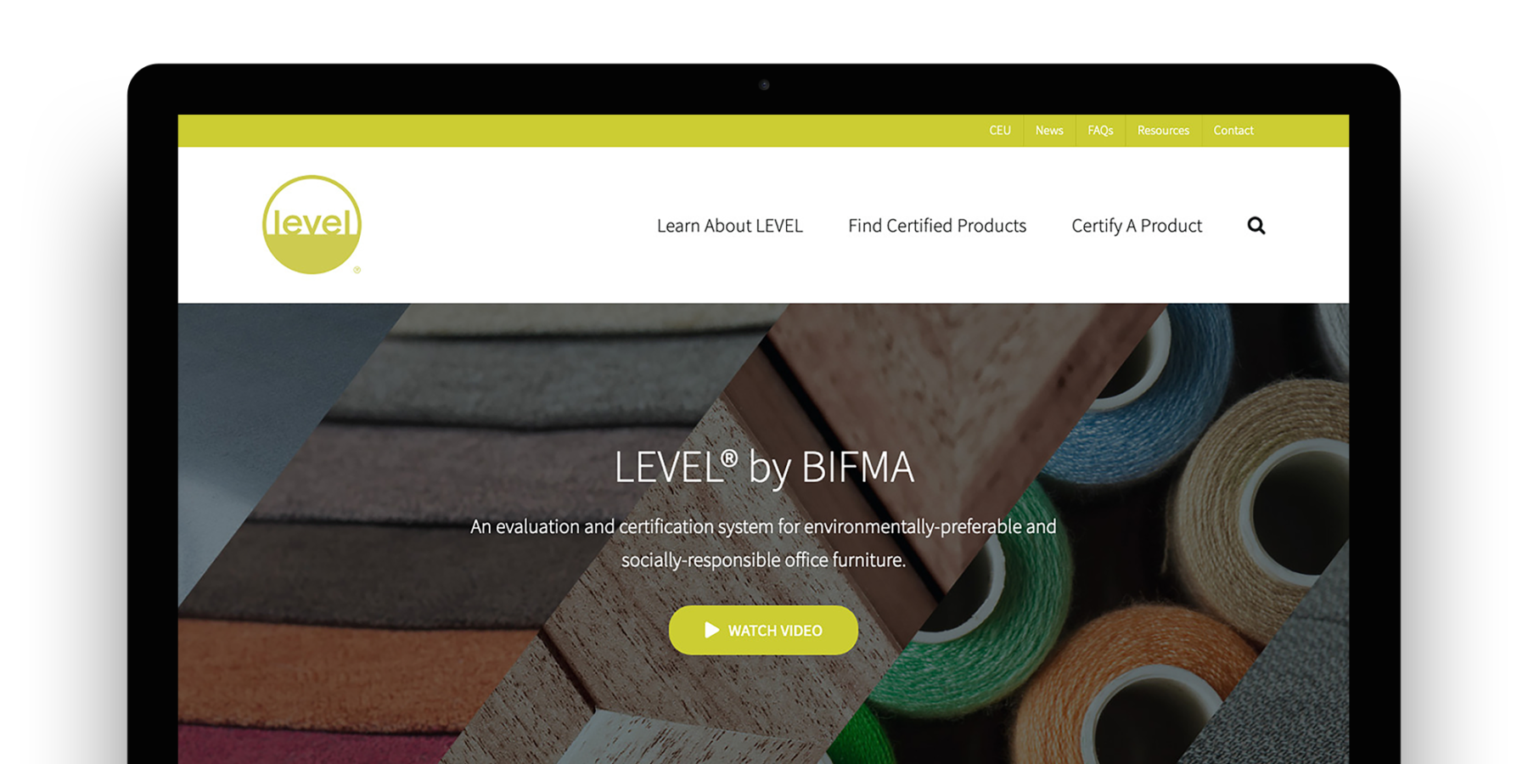Screen dimensions: 1528x764
Task: Click the play triangle inside Watch Video
Action: (x=711, y=630)
